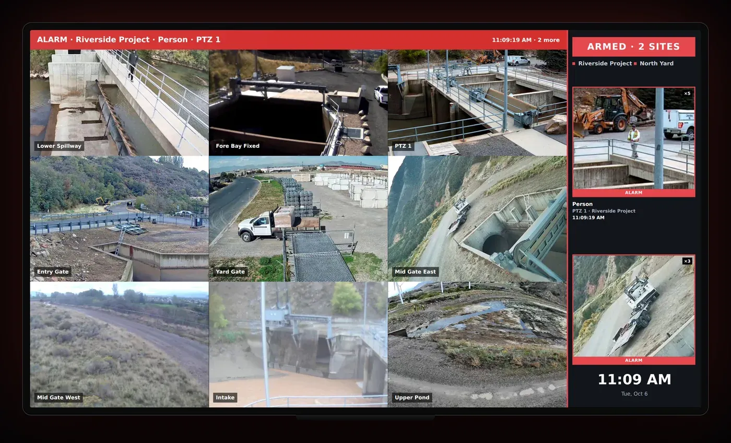Select the PTZ 1 camera tile
The height and width of the screenshot is (443, 731).
tap(477, 102)
